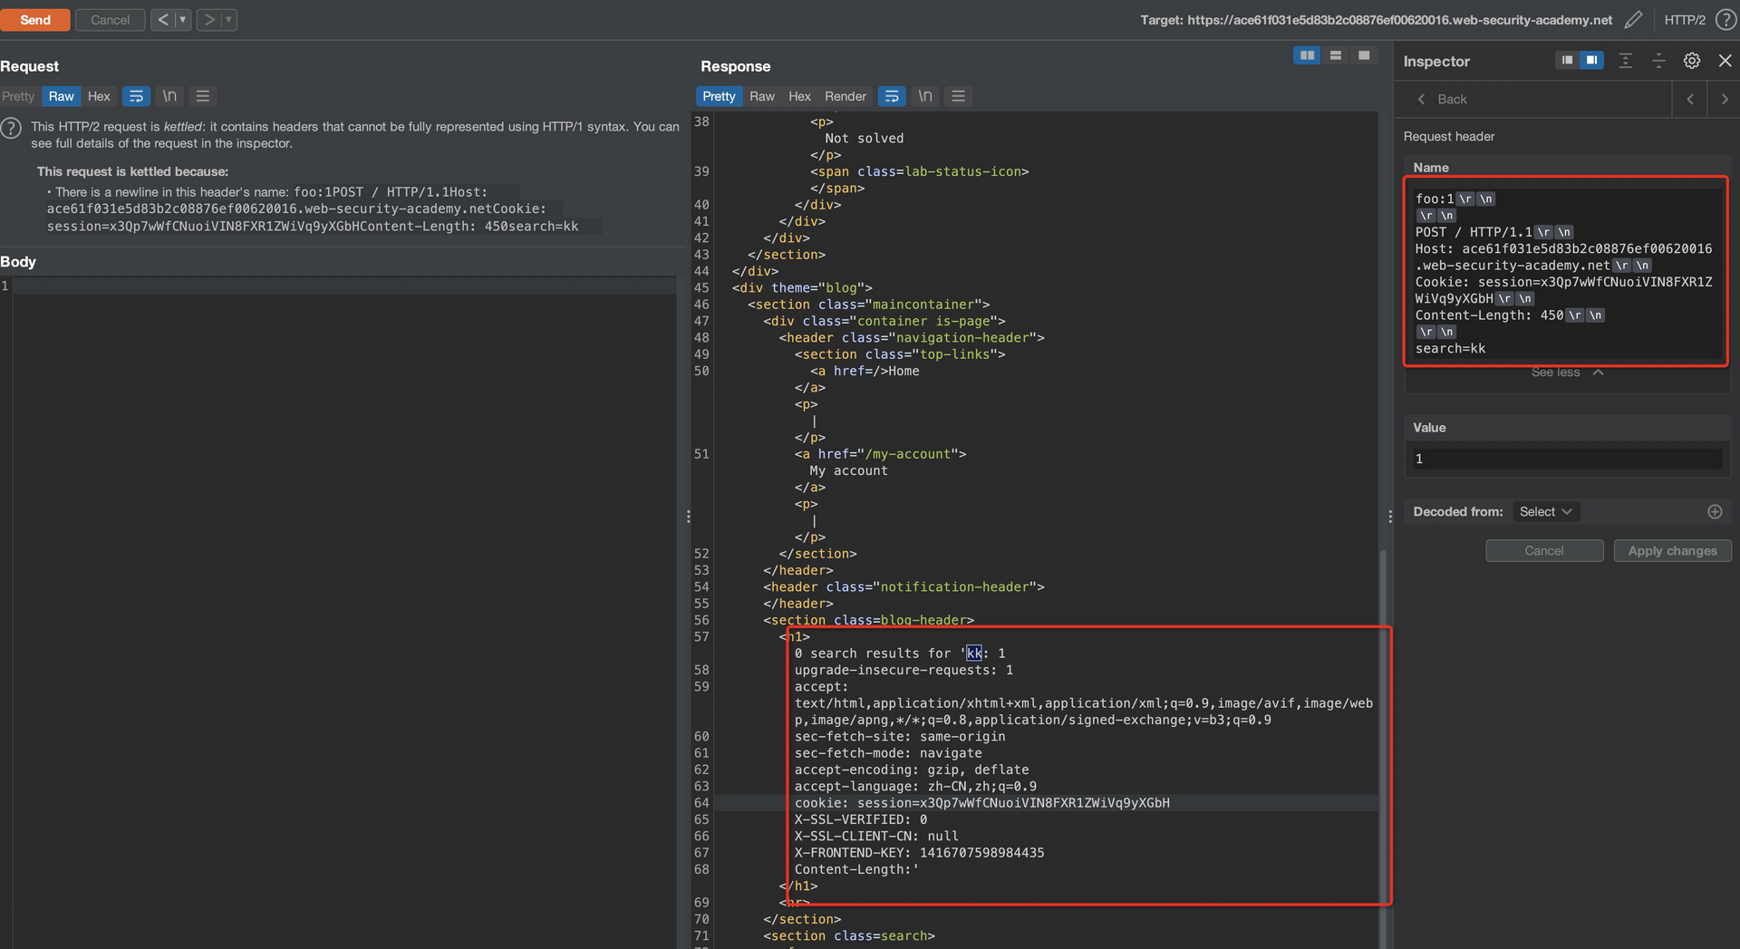1740x949 pixels.
Task: Dock Inspector with first layout icon
Action: coord(1567,61)
